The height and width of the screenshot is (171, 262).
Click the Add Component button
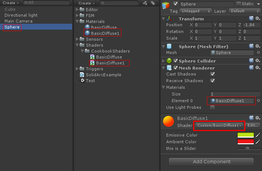(x=211, y=162)
